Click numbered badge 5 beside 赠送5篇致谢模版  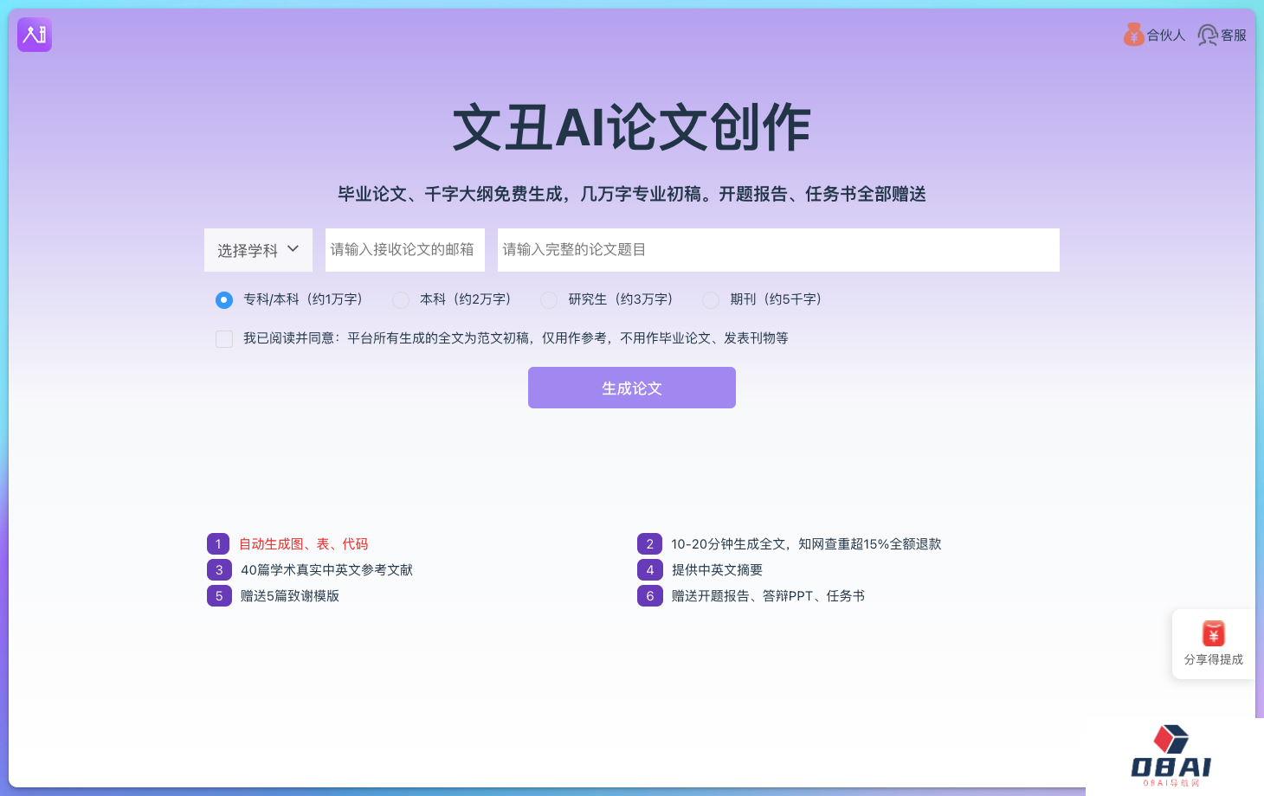click(x=218, y=595)
